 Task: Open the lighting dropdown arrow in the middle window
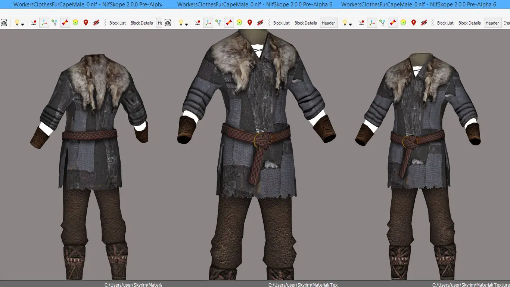(x=187, y=24)
